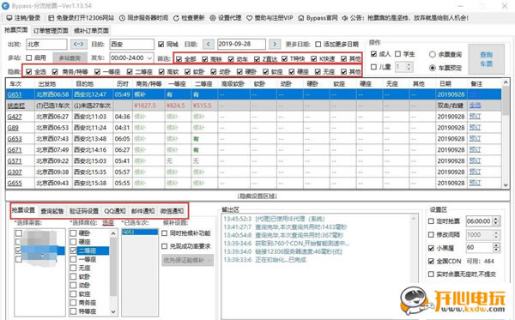Select the 余票查询 radio button

(x=433, y=55)
